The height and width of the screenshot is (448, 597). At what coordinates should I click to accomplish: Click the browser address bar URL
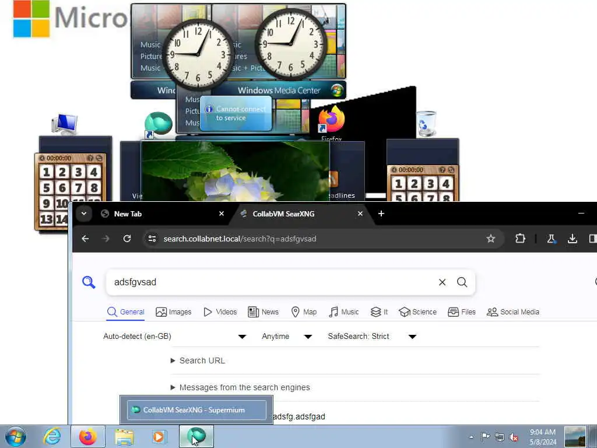[x=240, y=239]
